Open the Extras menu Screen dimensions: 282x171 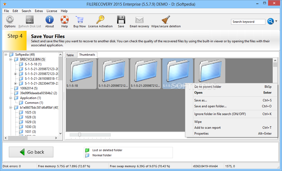coord(39,11)
